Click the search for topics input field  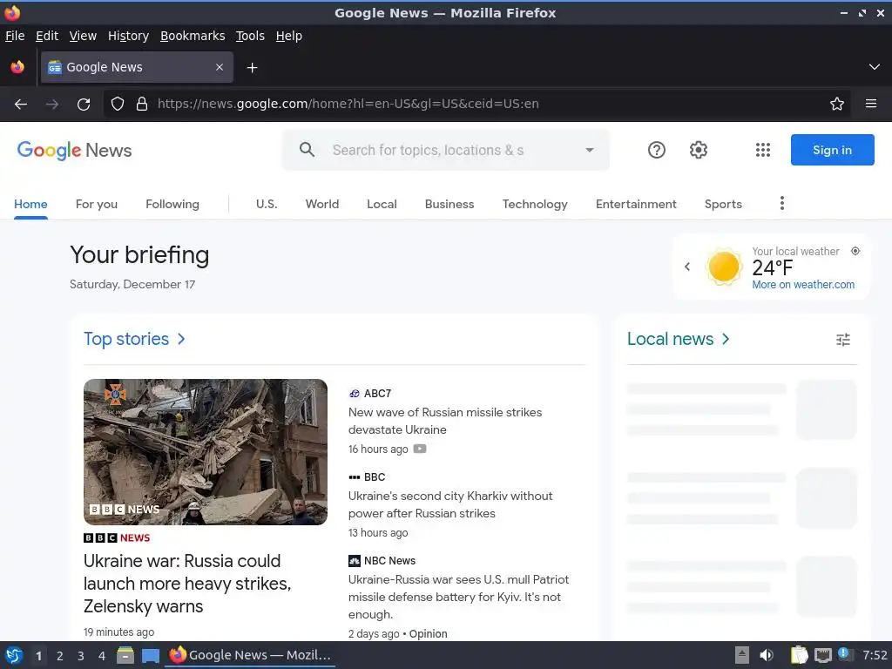[429, 150]
